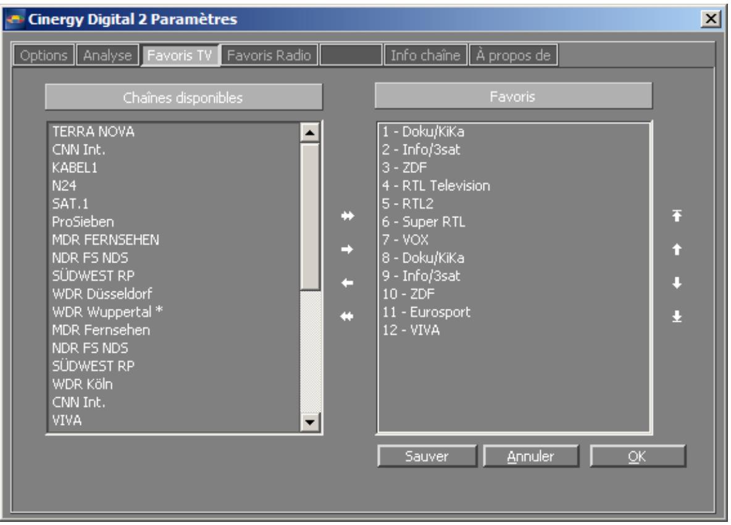Close the Cinergy Digital 2 Paramètres window
The width and height of the screenshot is (731, 525).
pyautogui.click(x=711, y=19)
